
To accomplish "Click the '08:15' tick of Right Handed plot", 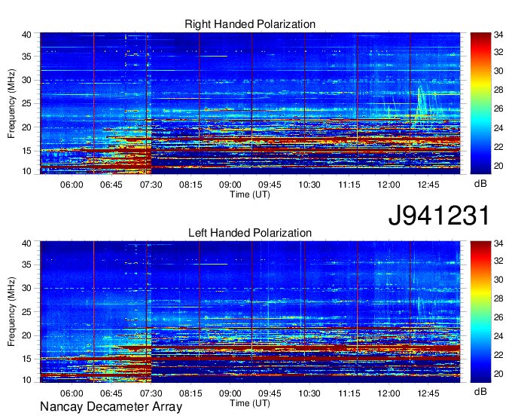I will click(x=190, y=185).
